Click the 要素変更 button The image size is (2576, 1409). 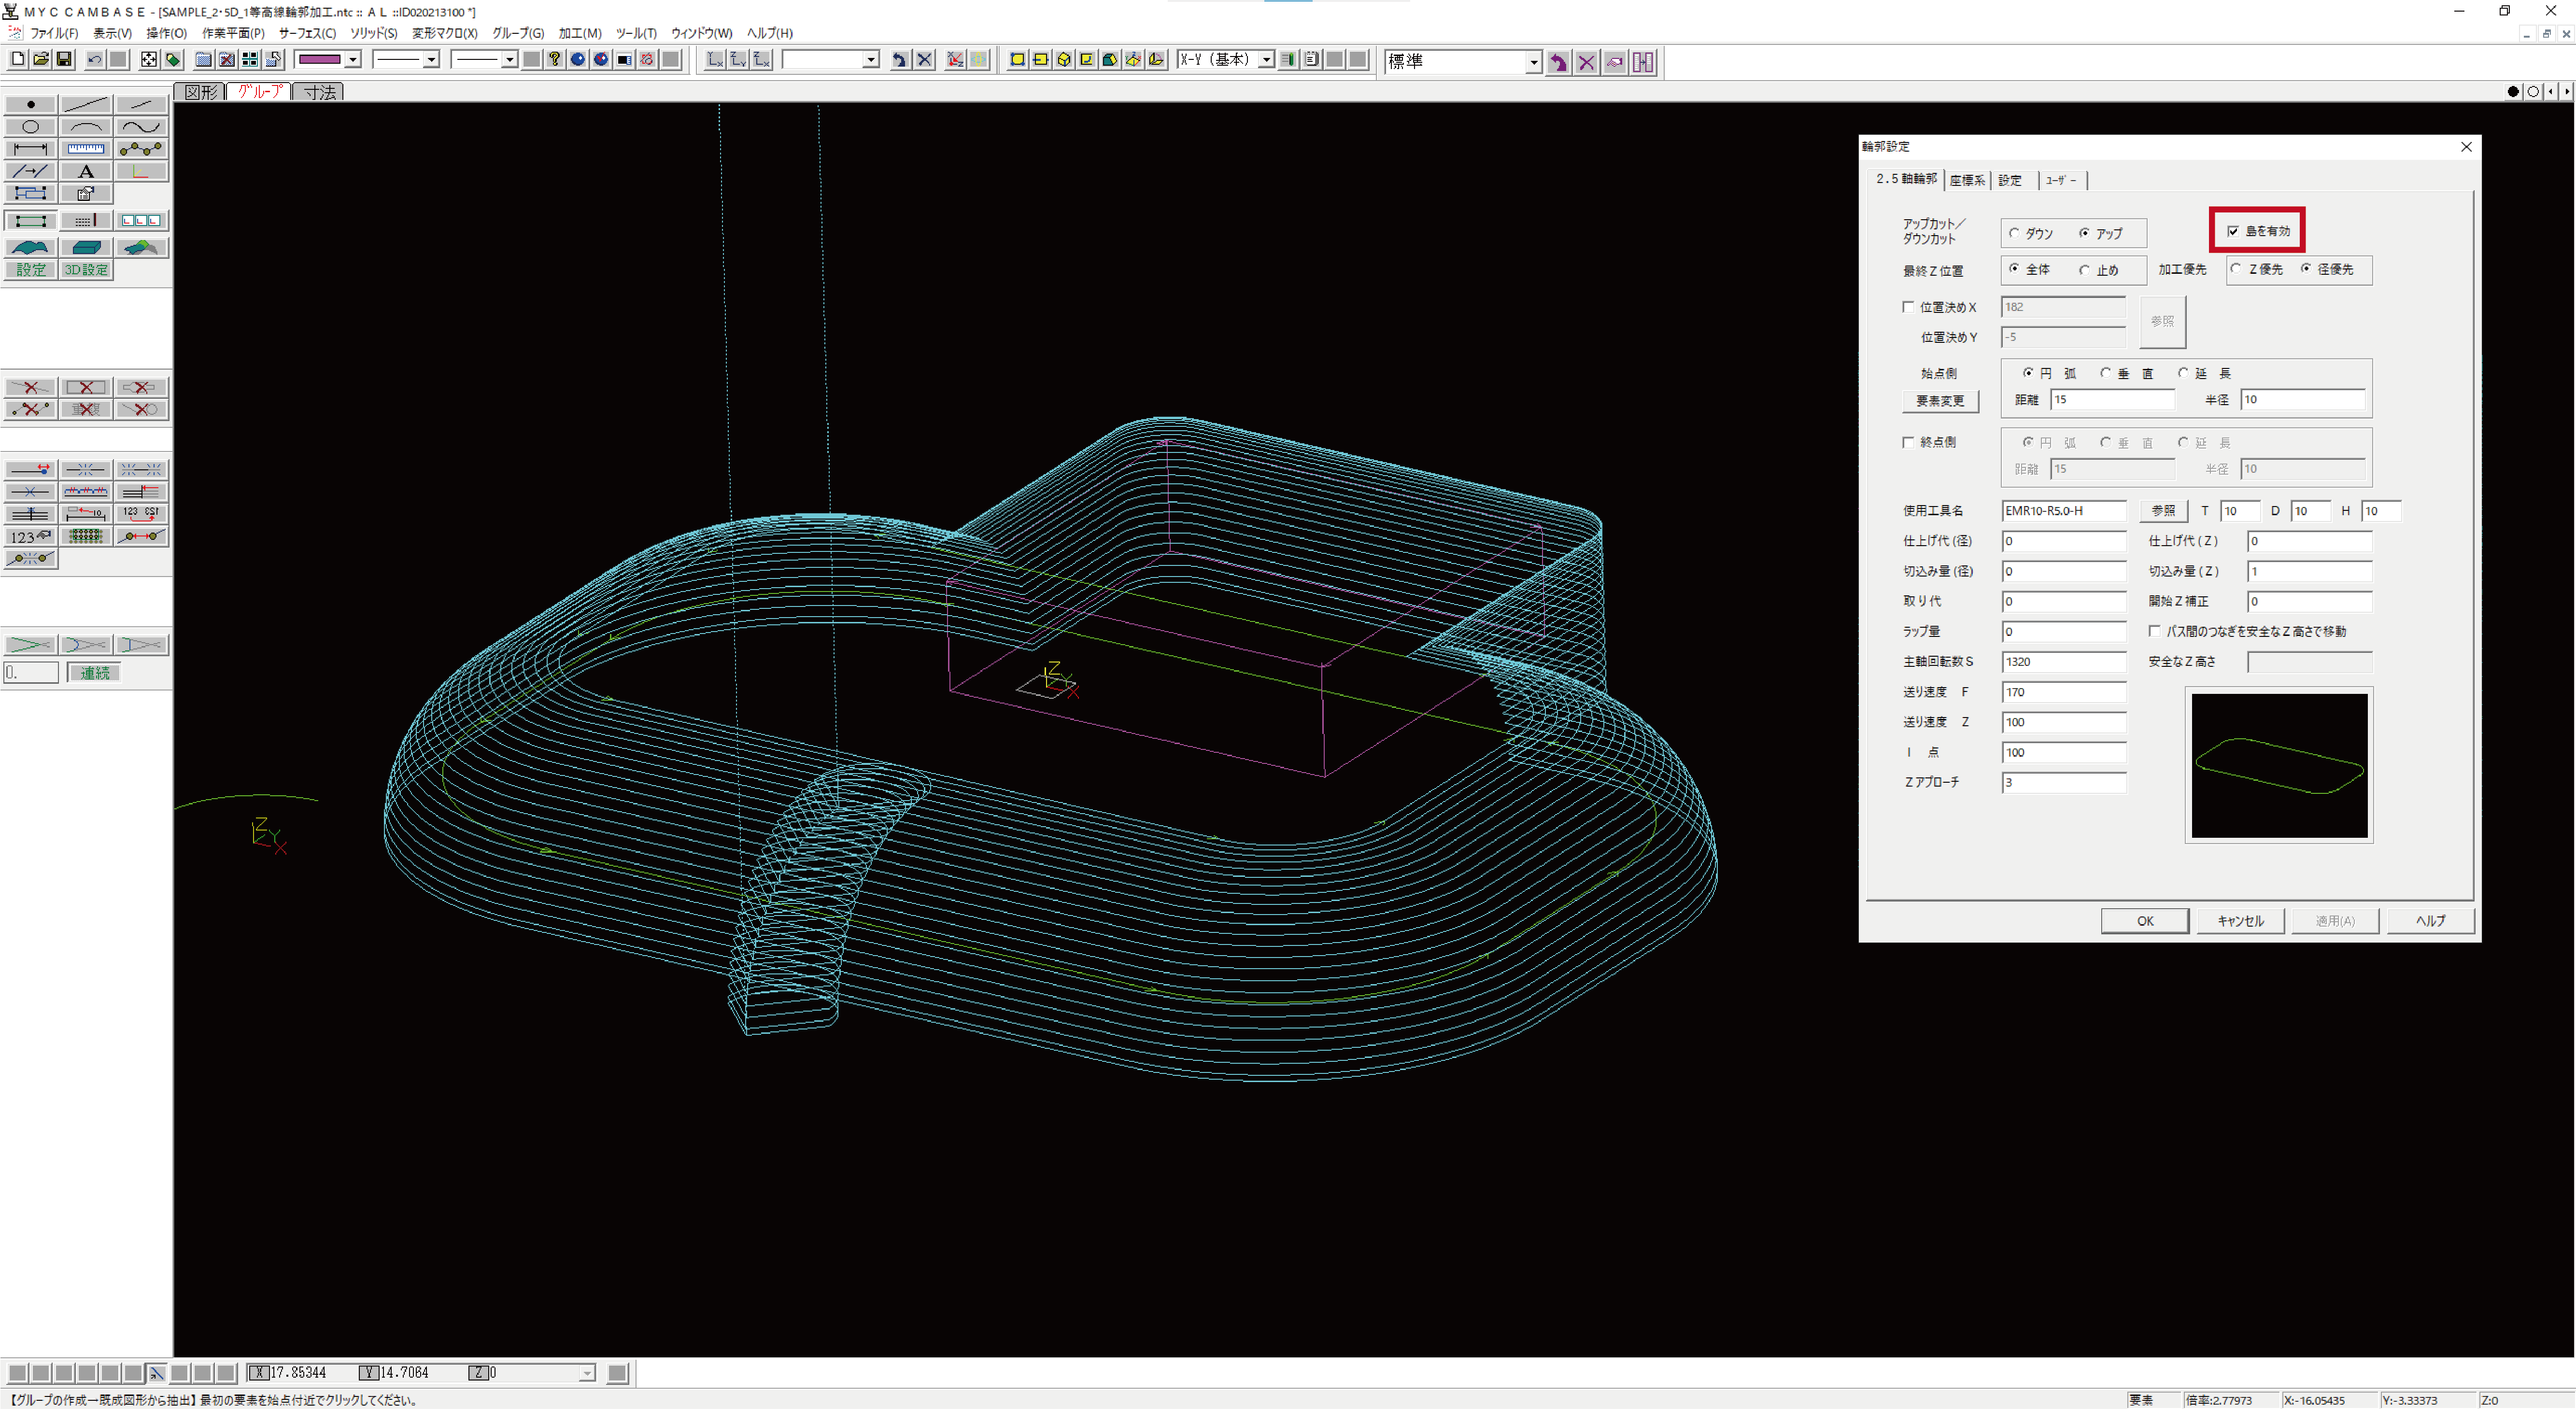[1939, 401]
